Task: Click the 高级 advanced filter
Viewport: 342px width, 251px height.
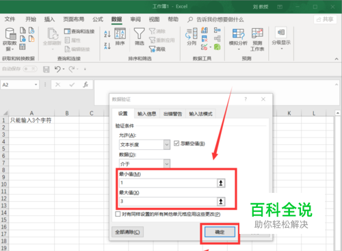Action: coord(157,49)
